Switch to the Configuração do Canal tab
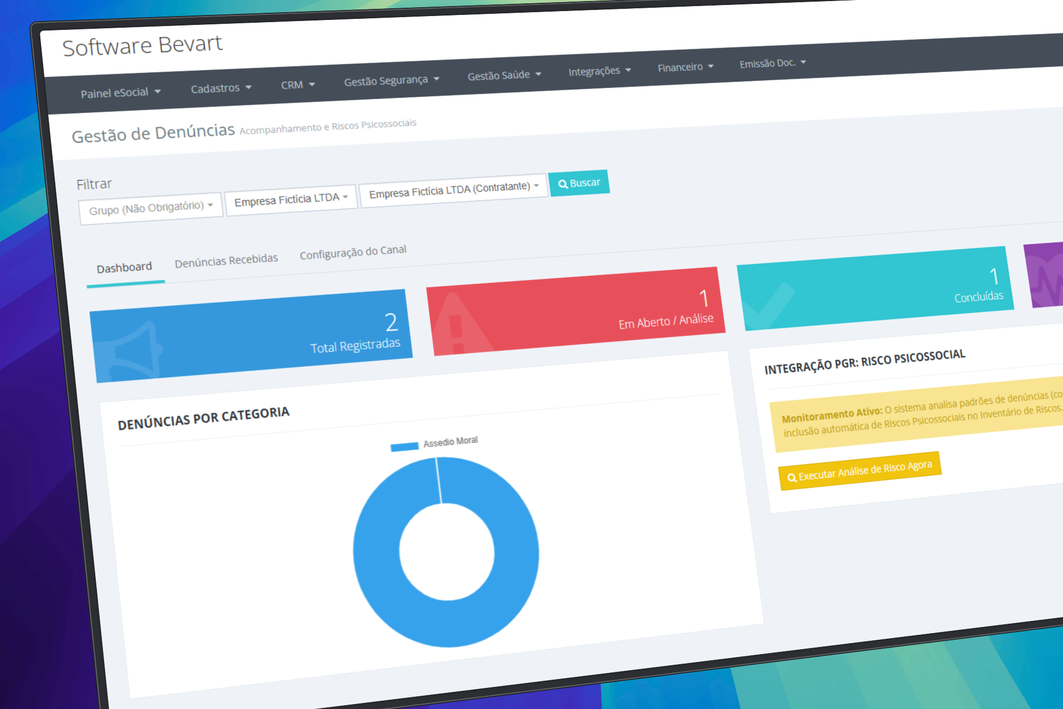 353,252
